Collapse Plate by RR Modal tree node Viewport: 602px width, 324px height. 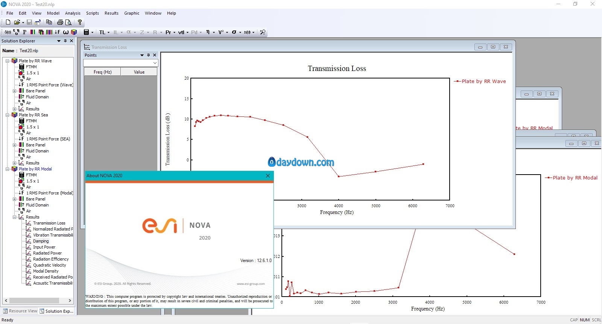(x=7, y=169)
